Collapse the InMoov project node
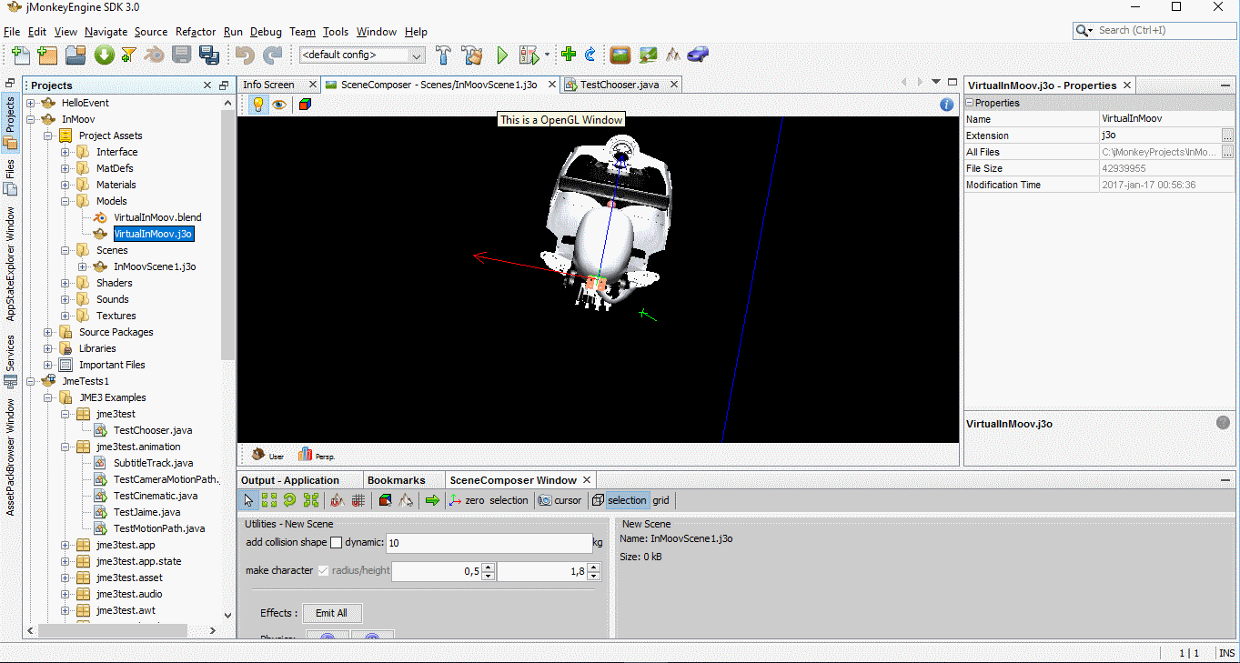 pos(31,119)
